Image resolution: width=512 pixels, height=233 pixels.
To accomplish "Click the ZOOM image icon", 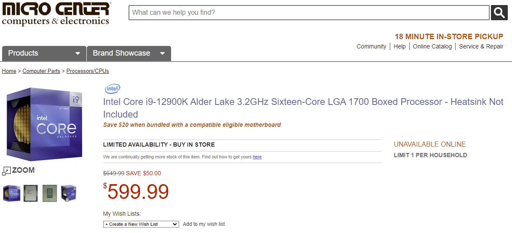I will pyautogui.click(x=19, y=171).
